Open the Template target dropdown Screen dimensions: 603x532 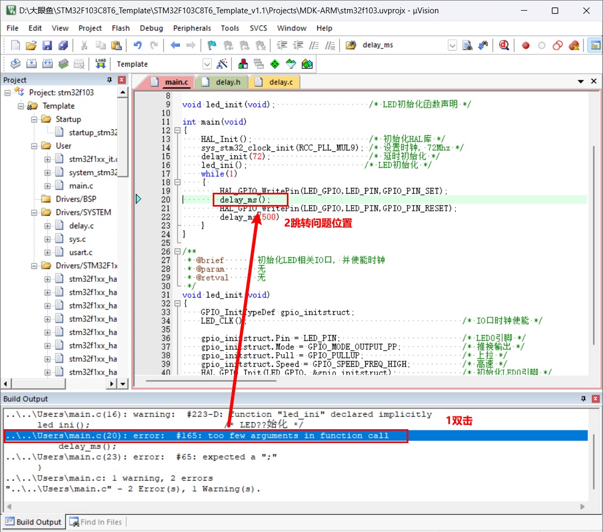tap(207, 64)
